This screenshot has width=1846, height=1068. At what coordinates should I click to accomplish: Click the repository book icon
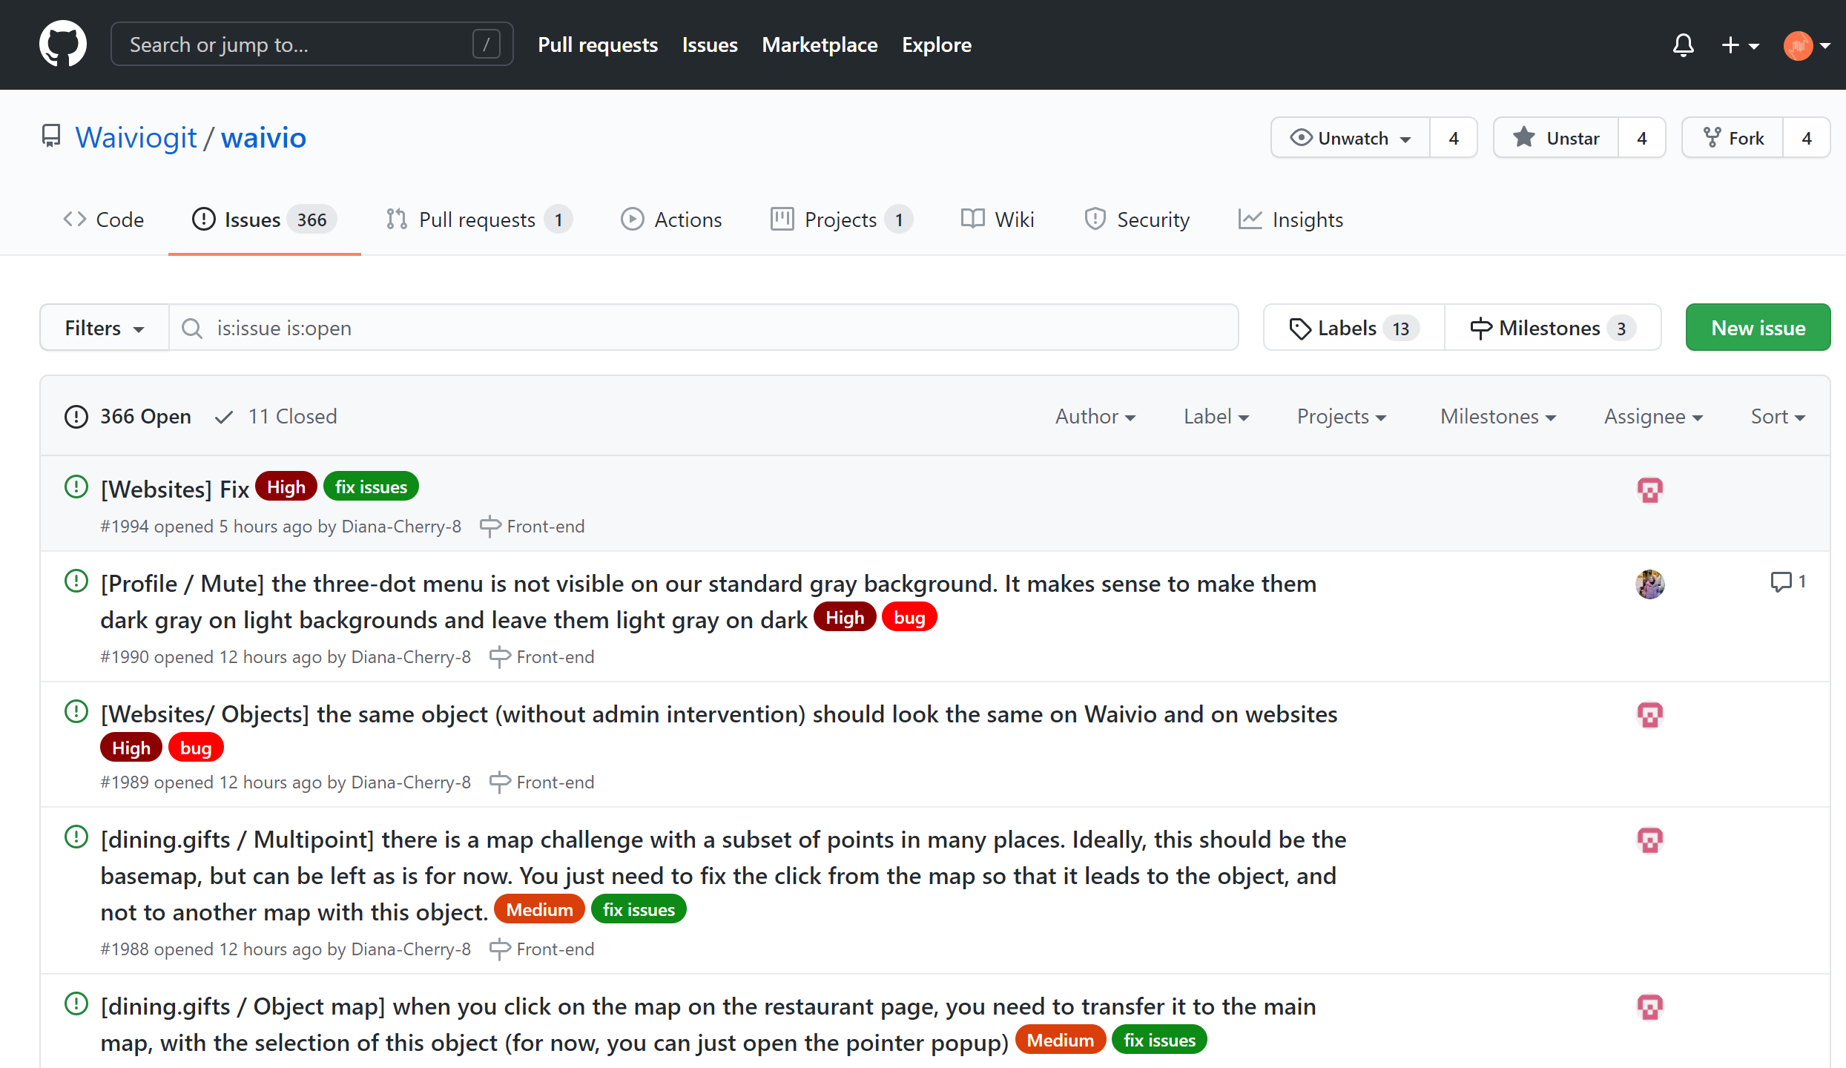click(x=51, y=136)
